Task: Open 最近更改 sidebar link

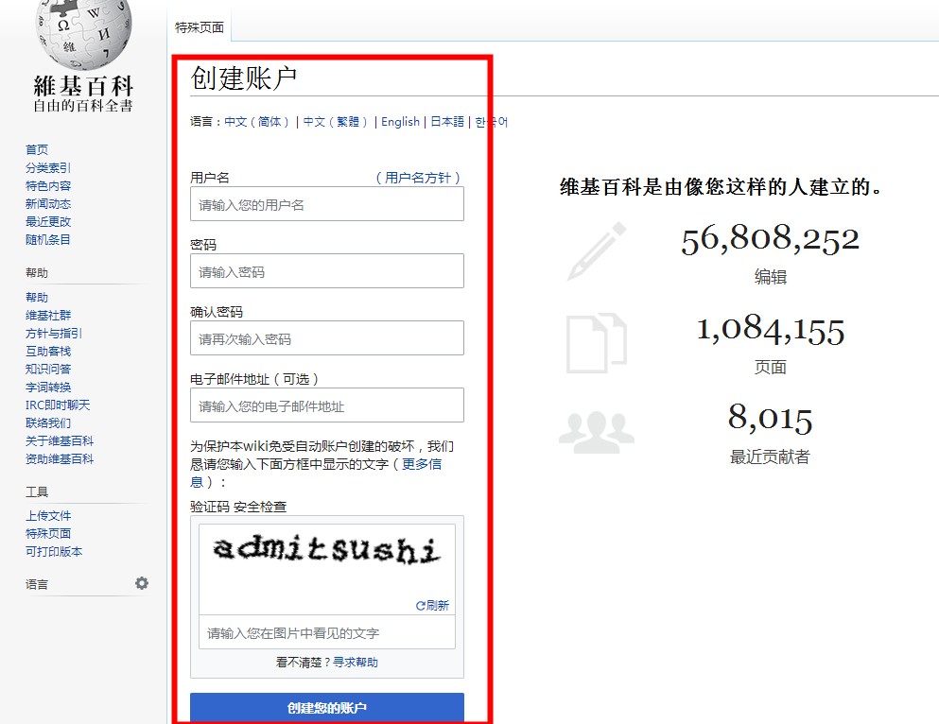Action: pyautogui.click(x=48, y=221)
